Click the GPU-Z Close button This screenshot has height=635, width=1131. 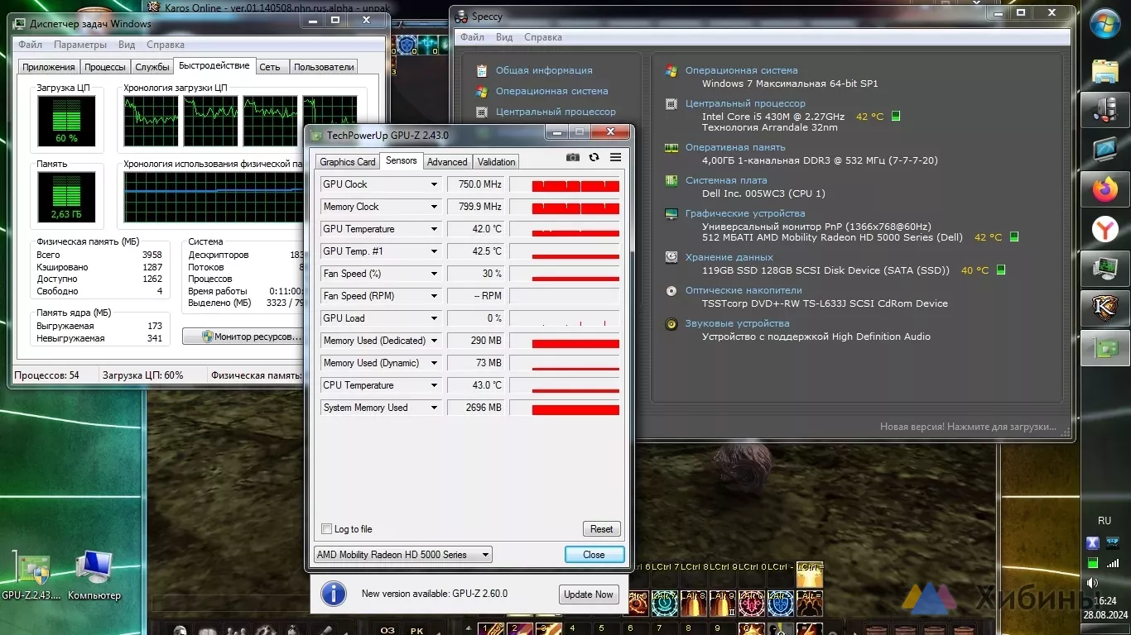click(x=594, y=555)
